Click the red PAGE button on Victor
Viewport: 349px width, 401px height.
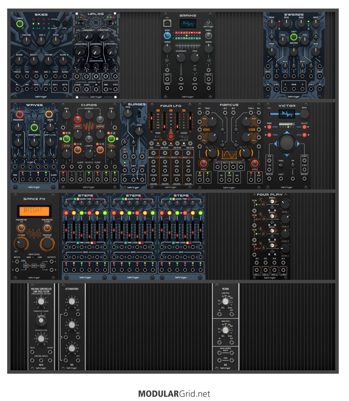click(x=269, y=127)
